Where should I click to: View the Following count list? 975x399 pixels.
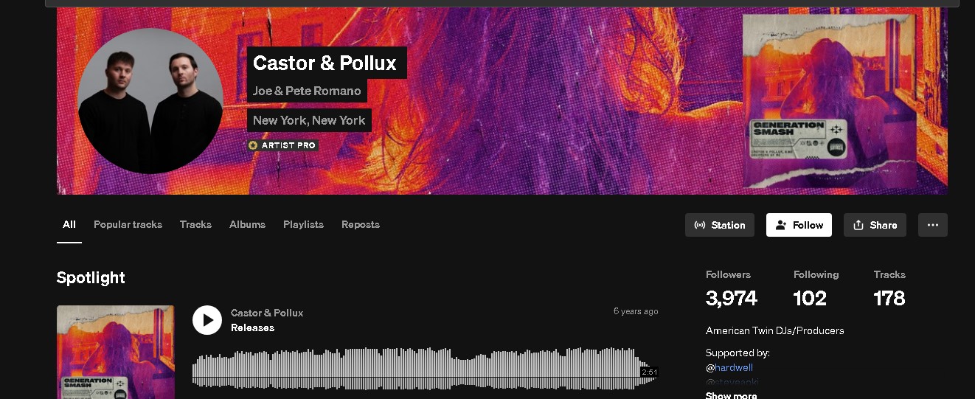816,289
